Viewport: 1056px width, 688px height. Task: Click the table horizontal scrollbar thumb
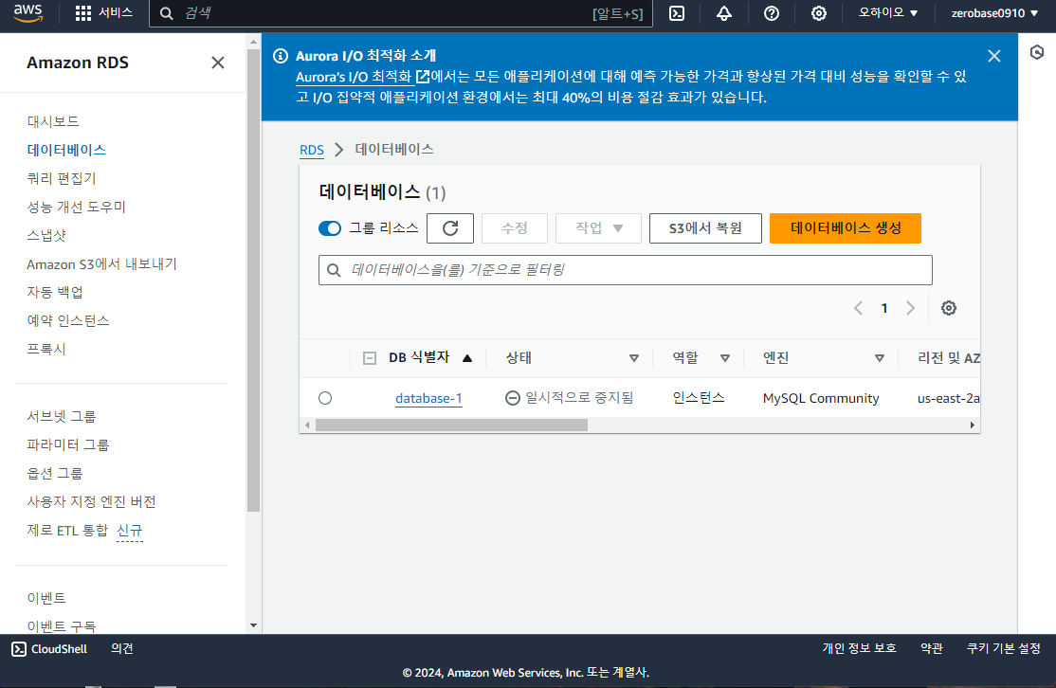tap(451, 425)
